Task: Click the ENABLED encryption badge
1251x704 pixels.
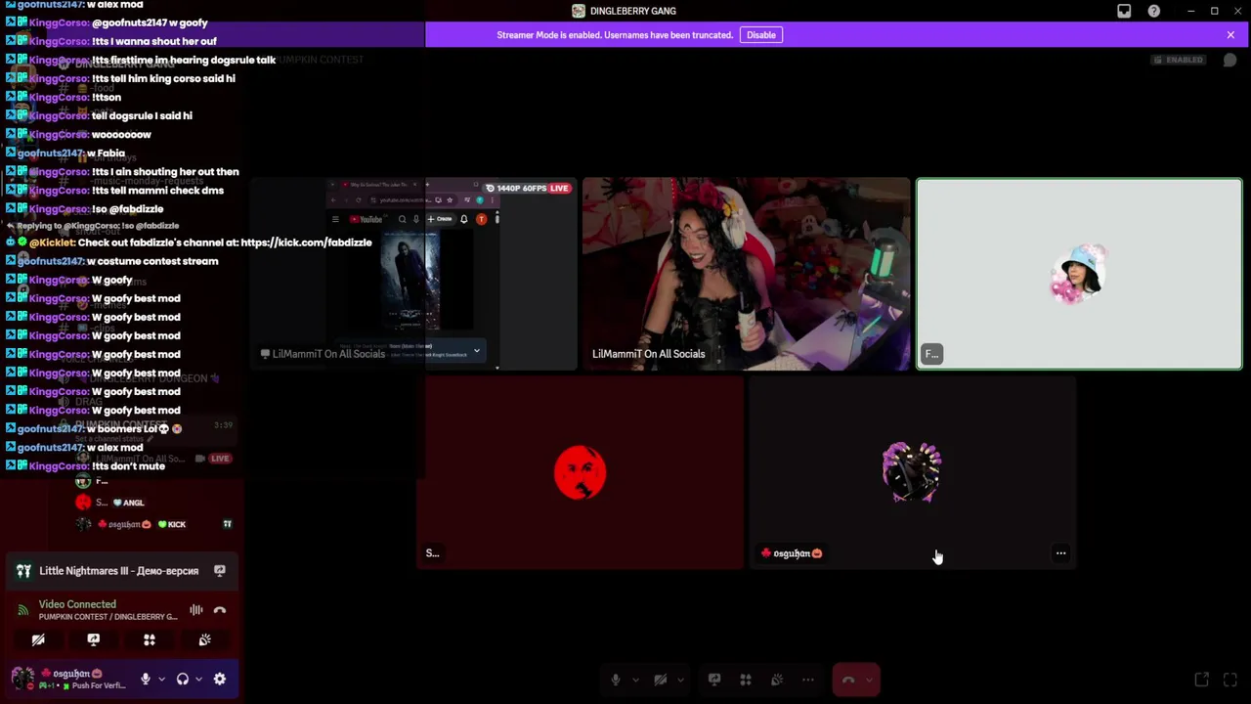Action: (x=1178, y=60)
